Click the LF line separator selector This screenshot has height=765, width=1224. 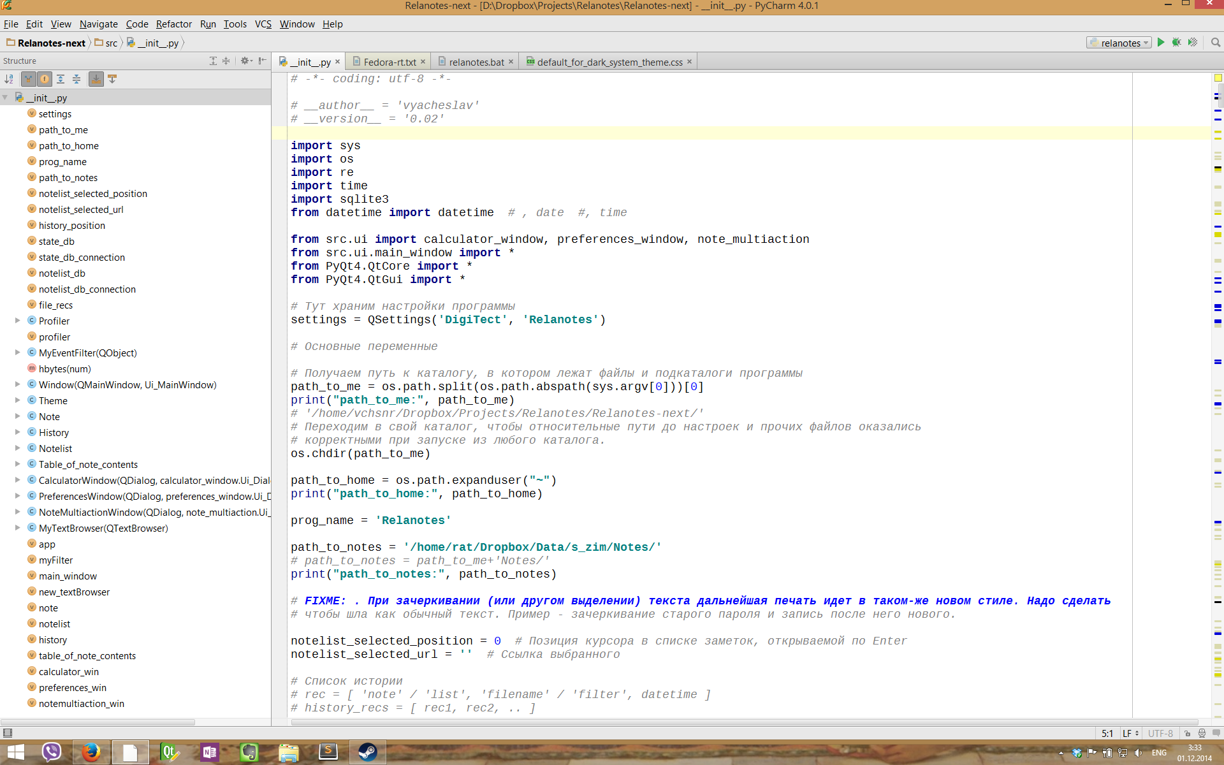point(1130,733)
